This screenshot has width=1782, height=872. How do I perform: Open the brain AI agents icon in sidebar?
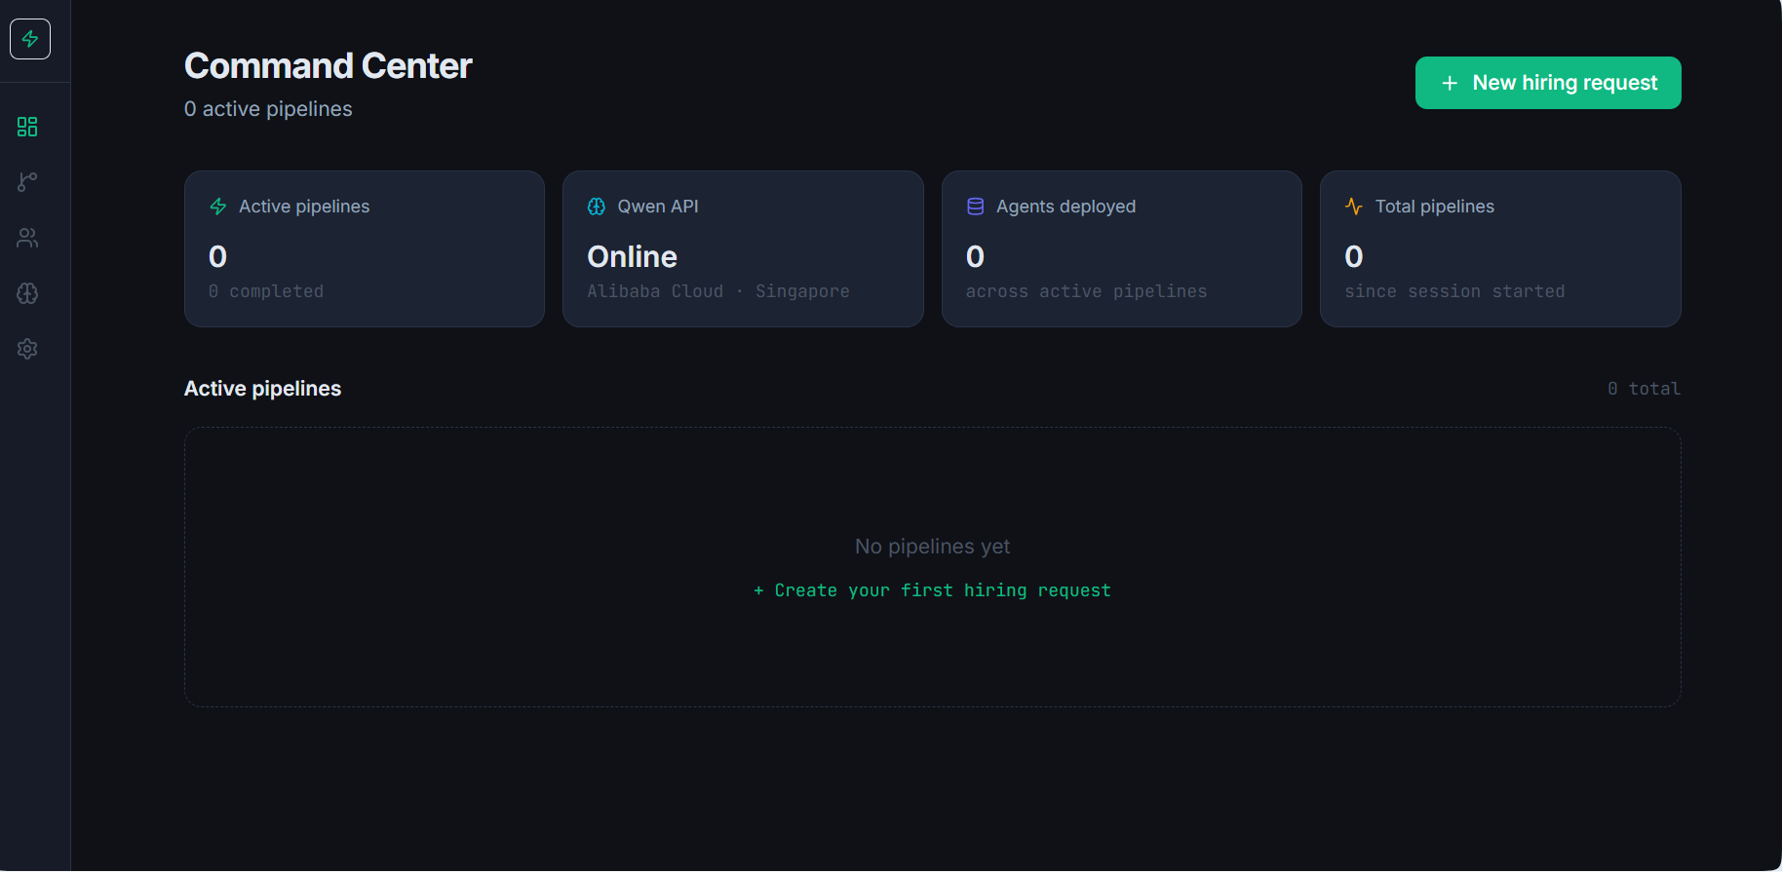tap(27, 293)
